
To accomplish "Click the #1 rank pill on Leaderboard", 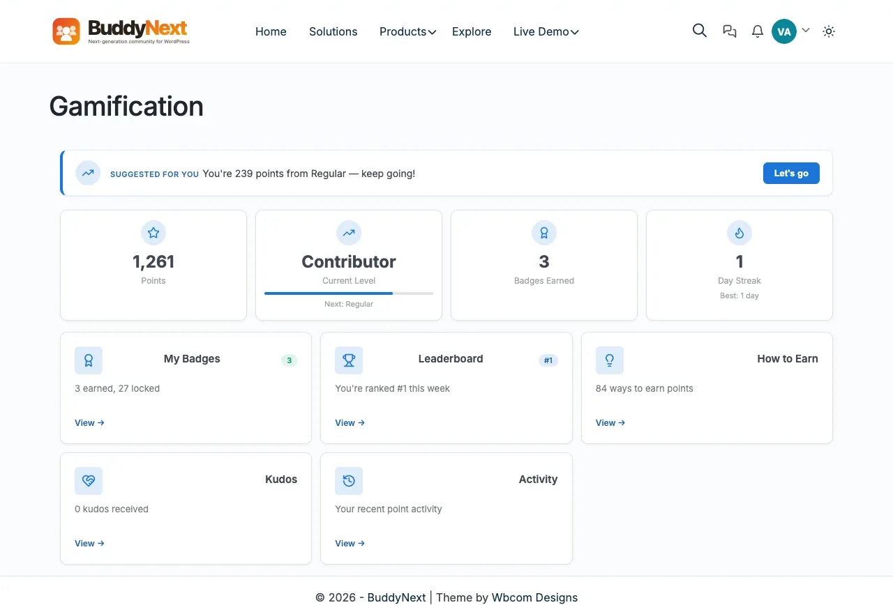I will pyautogui.click(x=548, y=360).
